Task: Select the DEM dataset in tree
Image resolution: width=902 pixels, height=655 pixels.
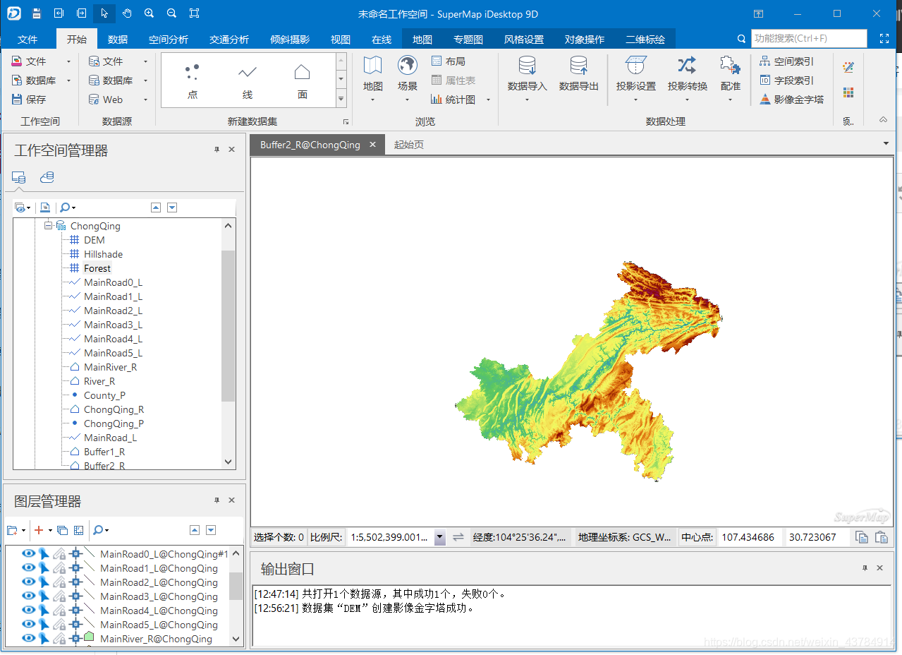Action: tap(94, 240)
